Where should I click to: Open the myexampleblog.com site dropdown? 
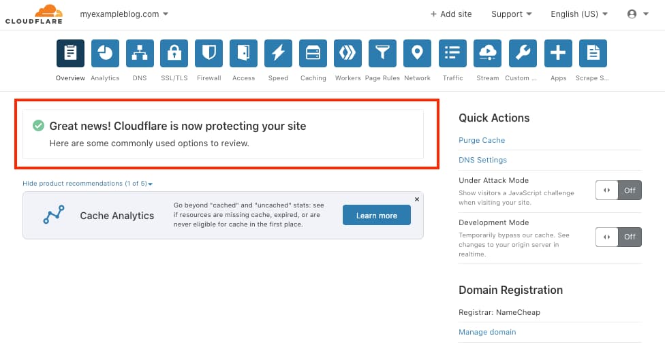[124, 14]
